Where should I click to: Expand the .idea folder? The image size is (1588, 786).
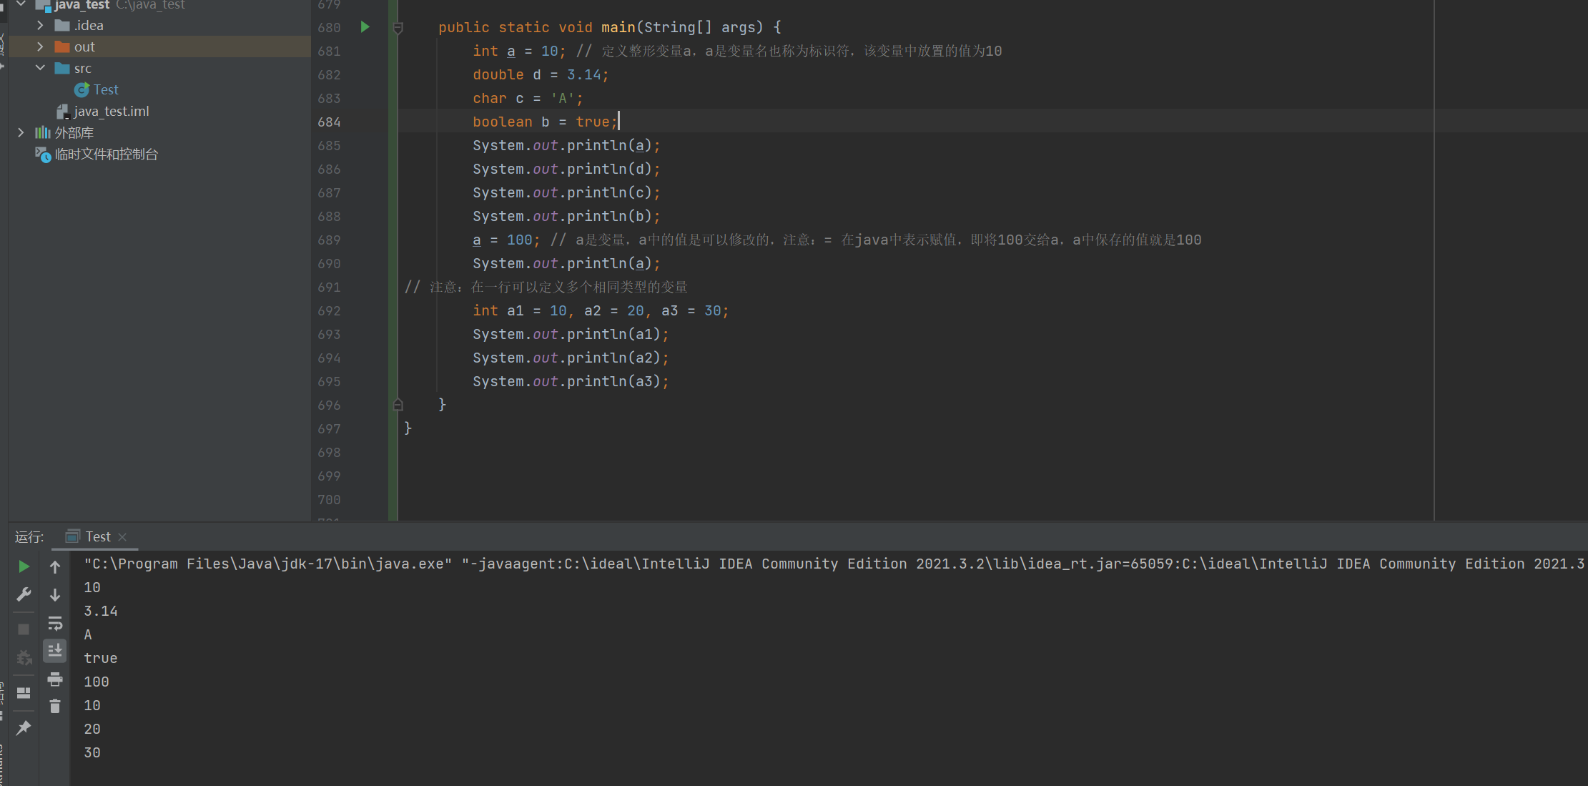point(40,25)
